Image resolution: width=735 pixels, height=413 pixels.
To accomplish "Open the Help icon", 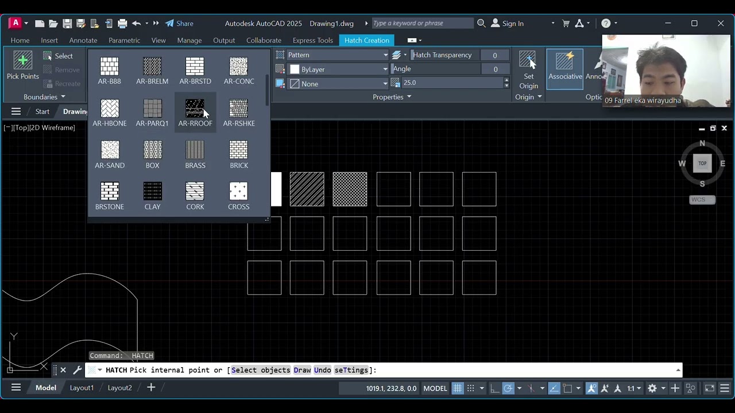I will (x=606, y=24).
